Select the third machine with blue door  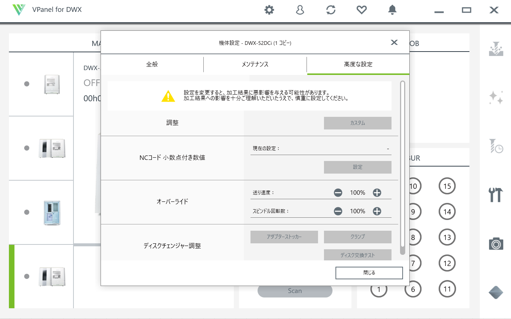[52, 213]
